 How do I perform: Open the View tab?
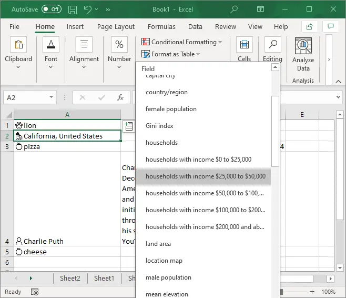tap(255, 26)
